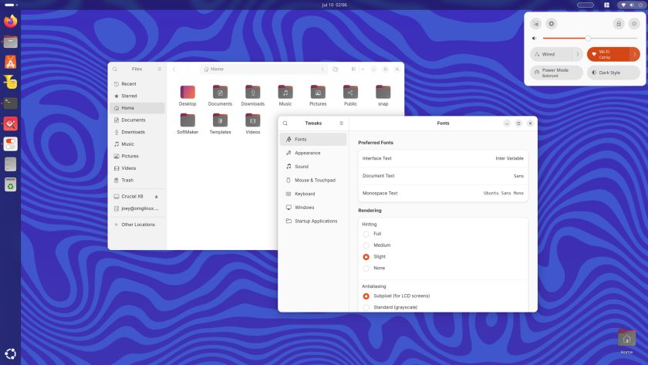Select Slight hinting radio button

[x=366, y=257]
